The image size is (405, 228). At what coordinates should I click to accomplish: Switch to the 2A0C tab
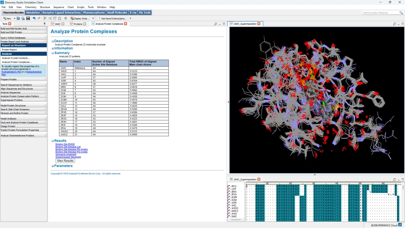(58, 24)
